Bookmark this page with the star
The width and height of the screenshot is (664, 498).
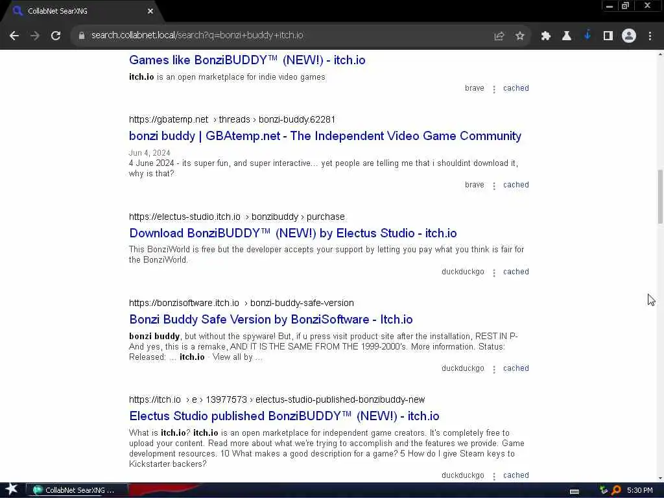tap(520, 36)
